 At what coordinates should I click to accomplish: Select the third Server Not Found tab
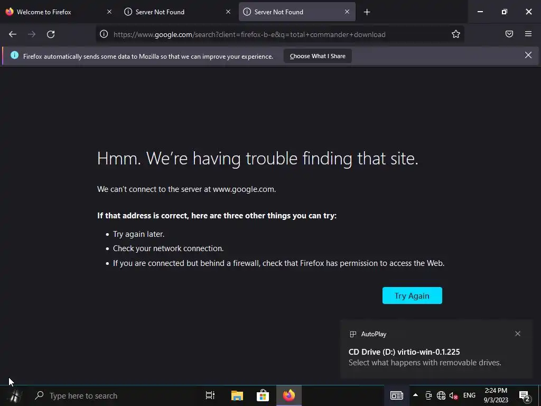tap(297, 12)
